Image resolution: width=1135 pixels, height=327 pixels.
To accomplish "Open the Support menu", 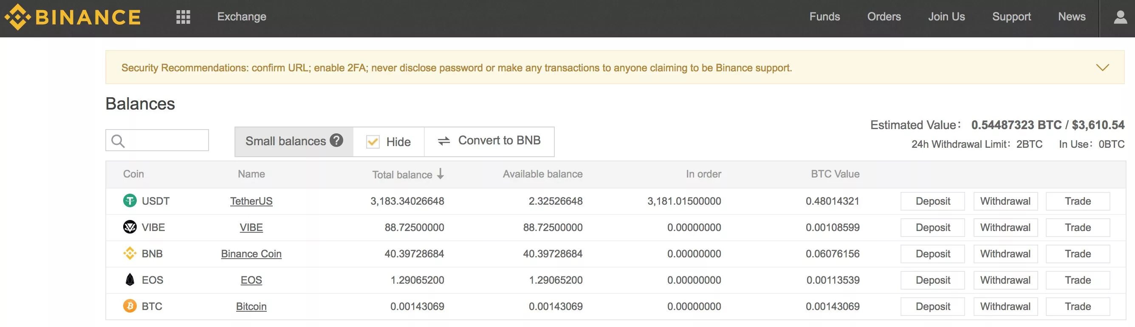I will [1011, 17].
